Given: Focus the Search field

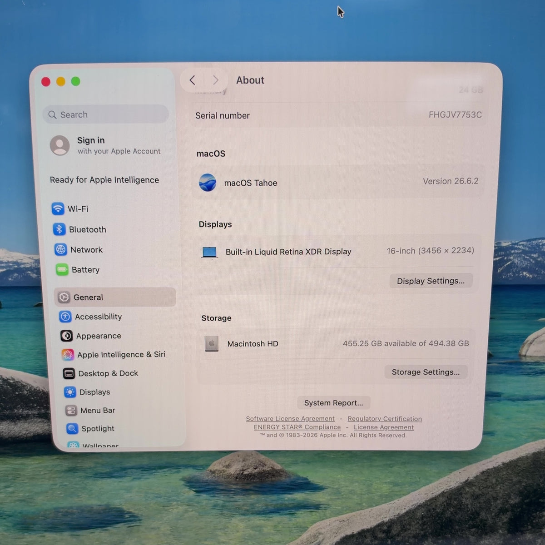Looking at the screenshot, I should pos(106,114).
